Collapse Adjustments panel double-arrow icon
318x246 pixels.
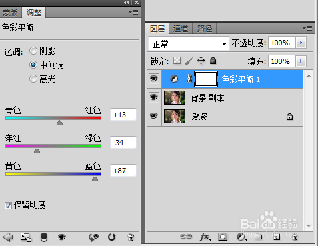pos(127,3)
